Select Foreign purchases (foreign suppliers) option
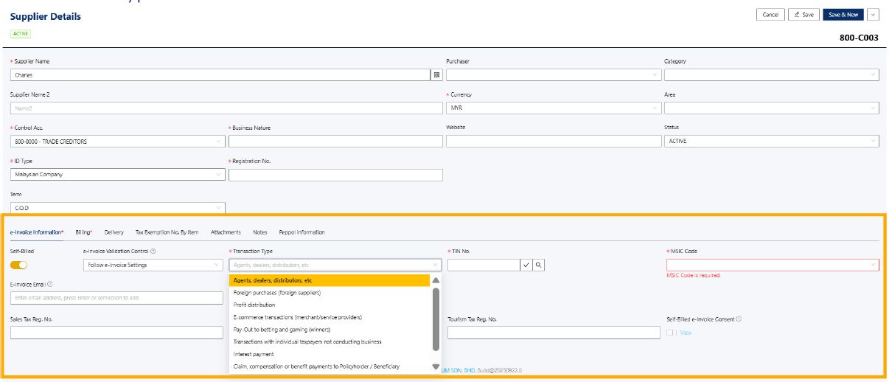The height and width of the screenshot is (382, 889). pyautogui.click(x=277, y=293)
